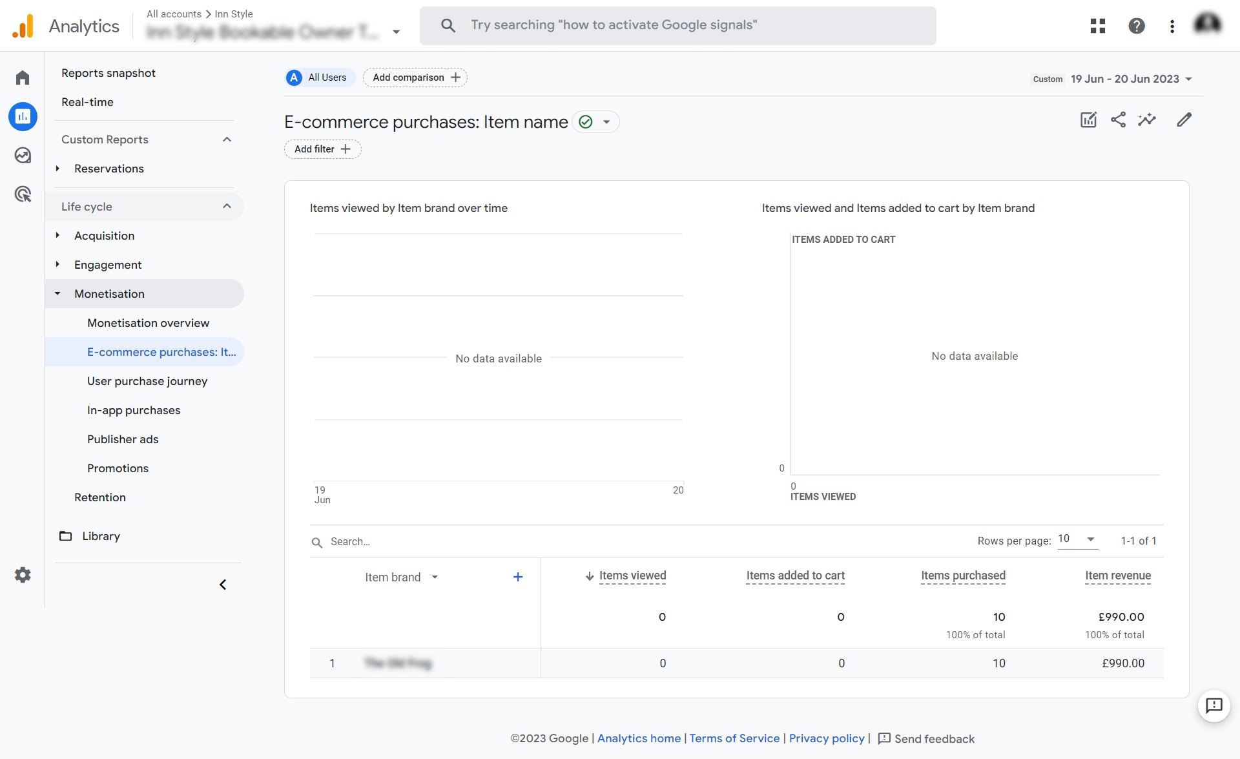Open the Google apps grid icon
Image resolution: width=1240 pixels, height=759 pixels.
click(x=1098, y=26)
